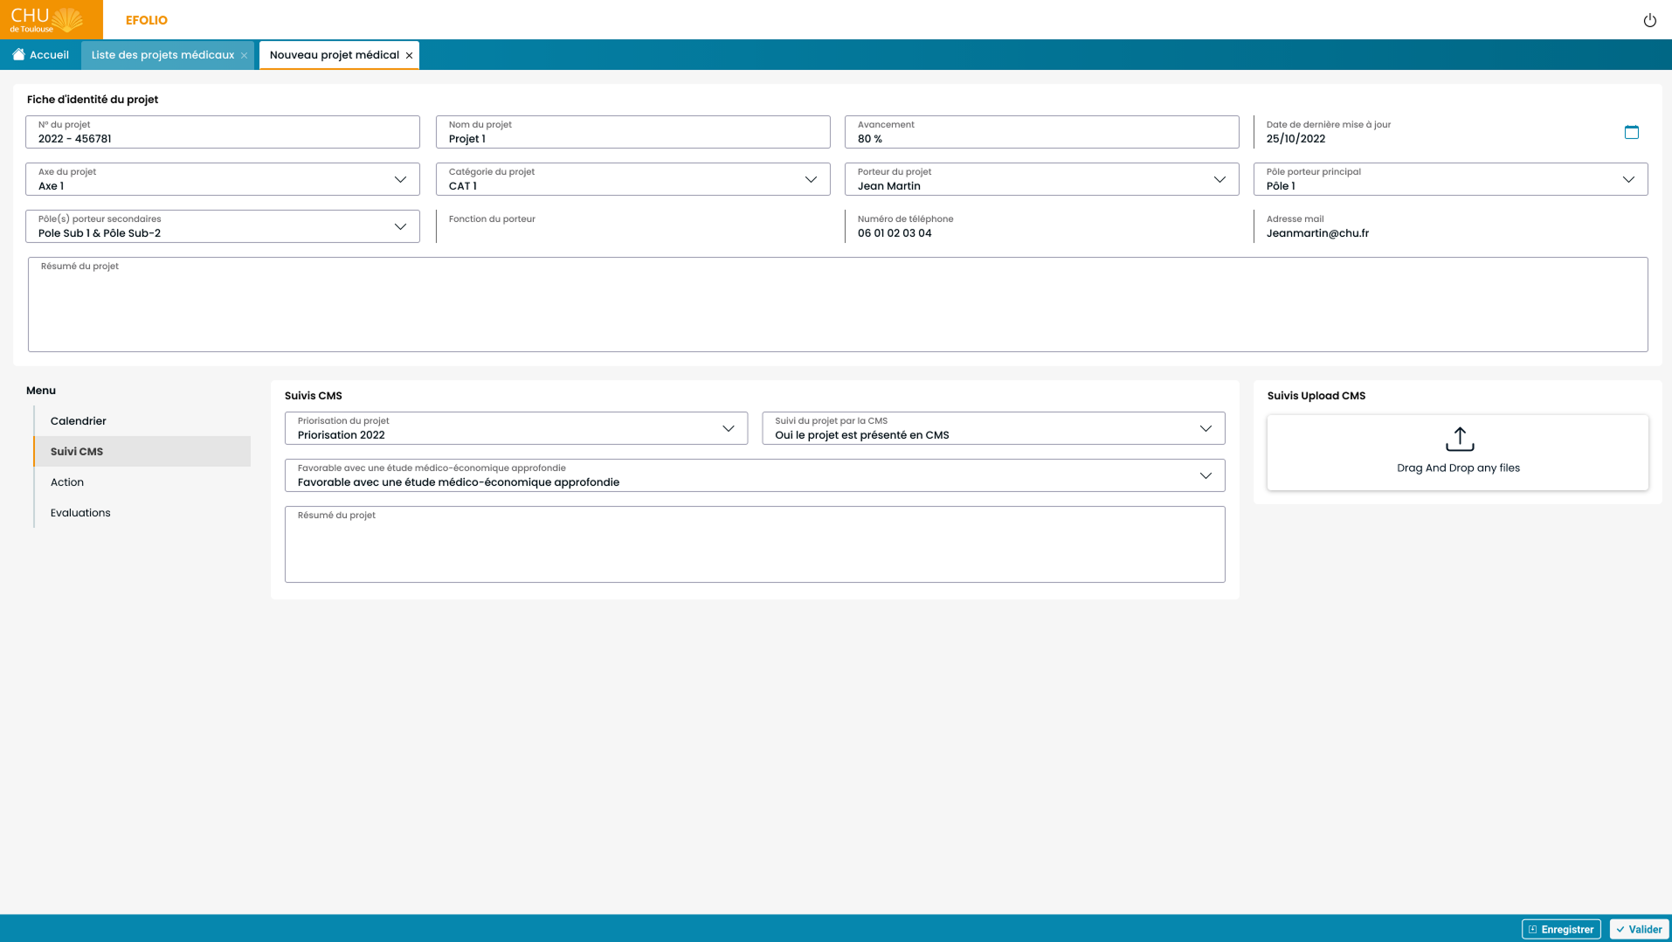This screenshot has width=1672, height=942.
Task: Open the calendar date picker icon
Action: [1631, 132]
